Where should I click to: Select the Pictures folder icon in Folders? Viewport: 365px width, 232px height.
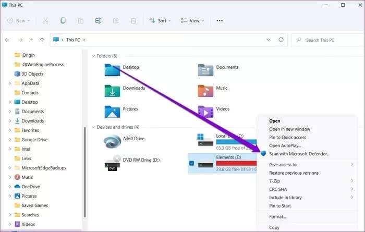(x=112, y=112)
